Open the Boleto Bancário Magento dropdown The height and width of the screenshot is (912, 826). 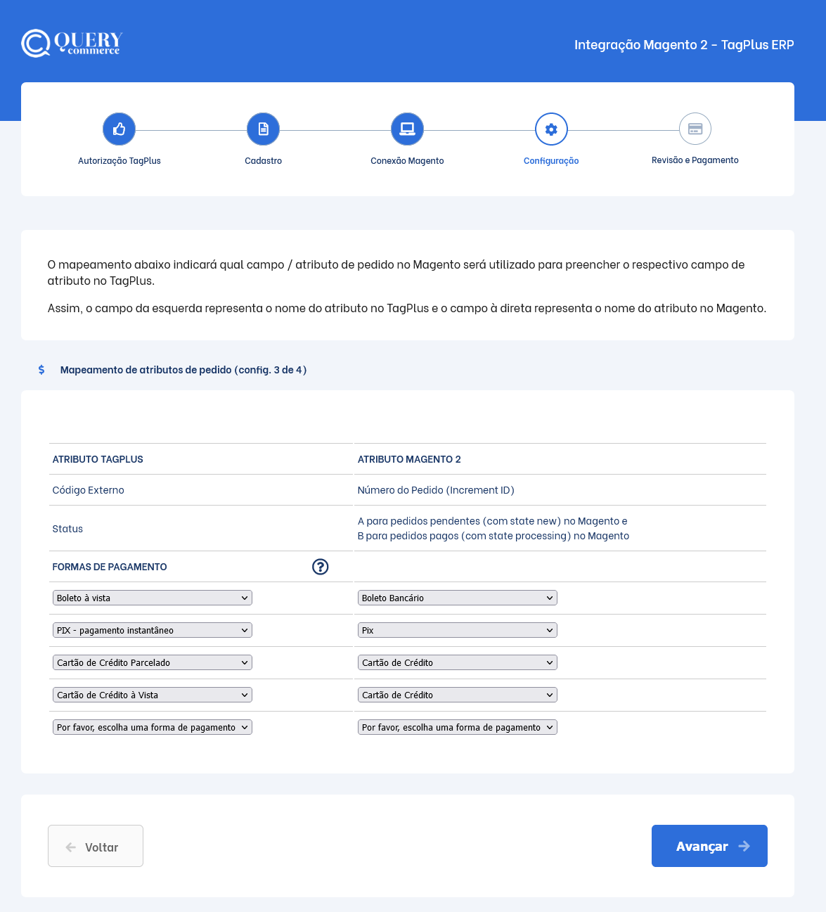point(458,598)
